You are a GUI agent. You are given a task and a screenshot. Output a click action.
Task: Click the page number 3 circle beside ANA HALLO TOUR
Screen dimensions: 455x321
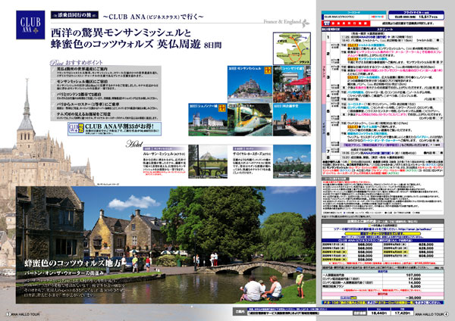pyautogui.click(x=8, y=314)
